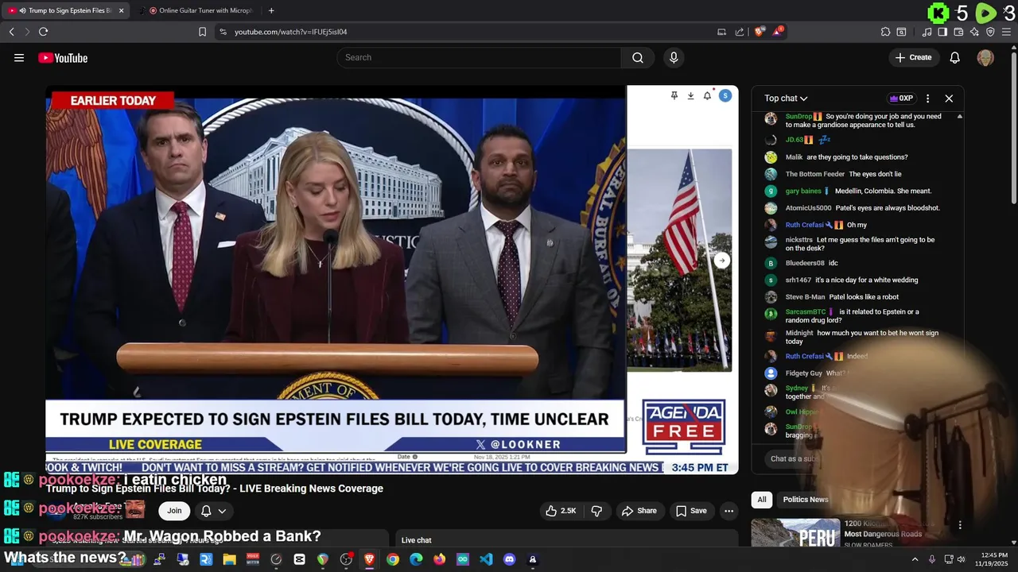Open live chat options three-dot menu

(927, 99)
